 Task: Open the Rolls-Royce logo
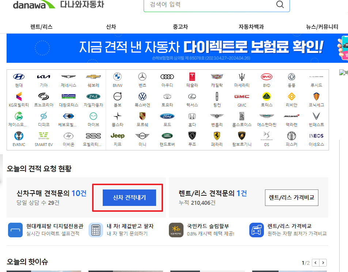click(x=242, y=116)
